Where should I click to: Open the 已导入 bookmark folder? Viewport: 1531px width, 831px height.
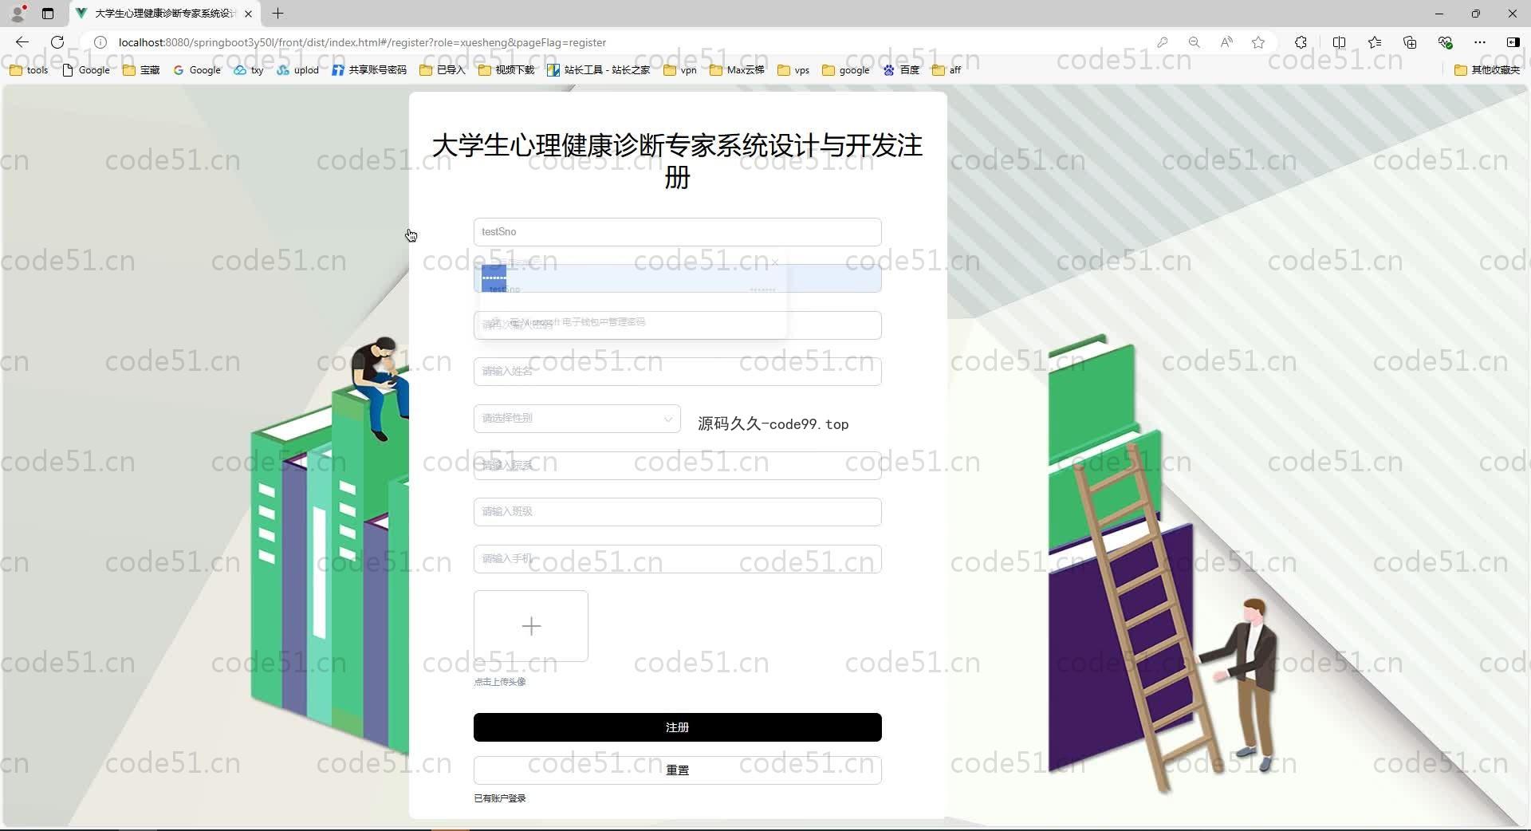(x=442, y=70)
